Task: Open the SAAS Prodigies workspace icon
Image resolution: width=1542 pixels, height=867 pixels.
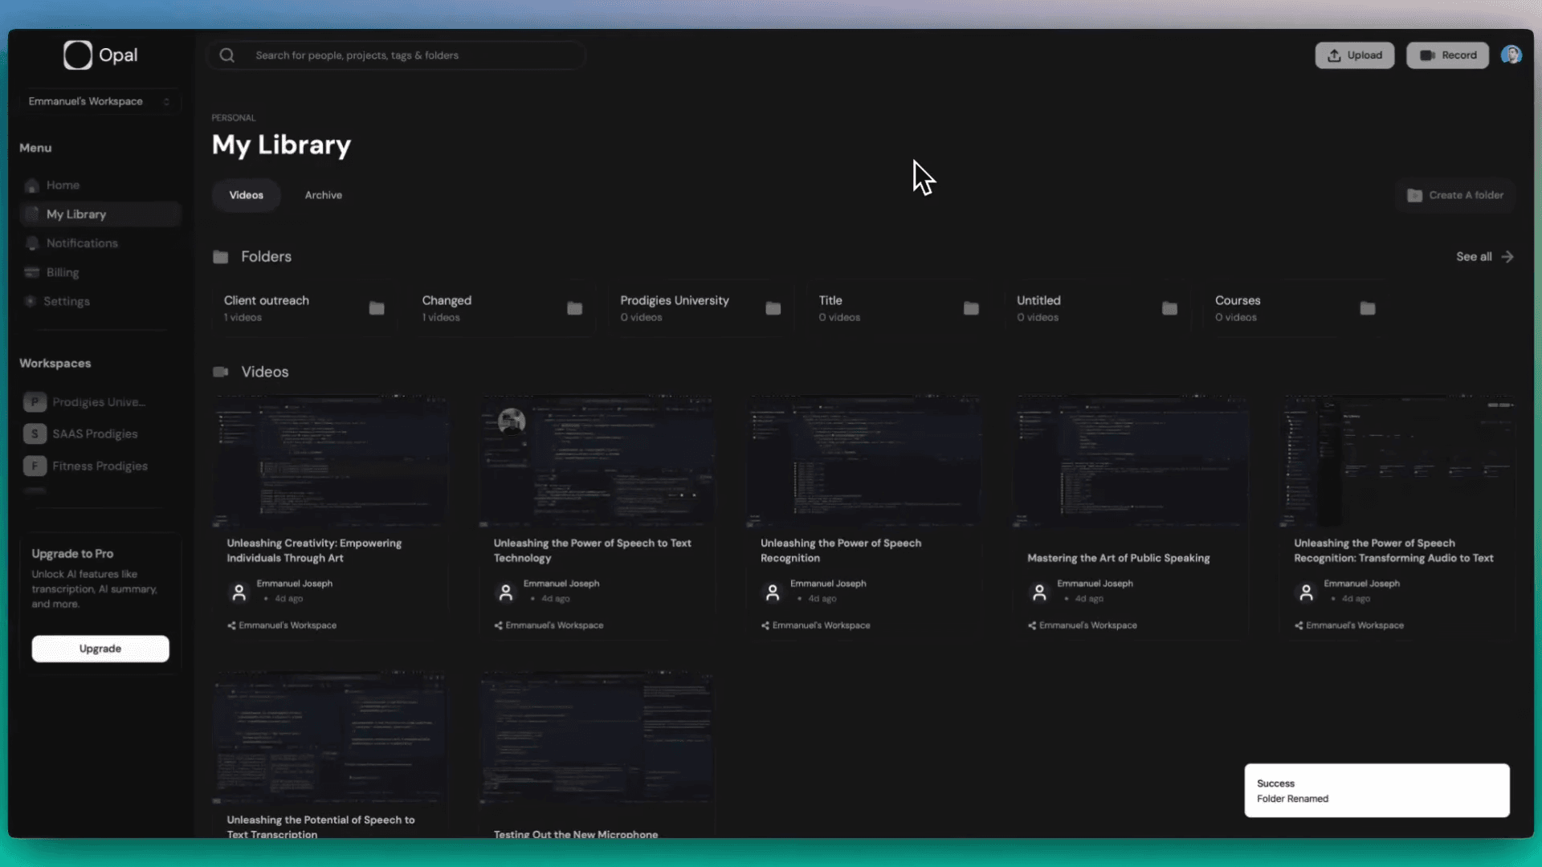Action: pyautogui.click(x=35, y=433)
